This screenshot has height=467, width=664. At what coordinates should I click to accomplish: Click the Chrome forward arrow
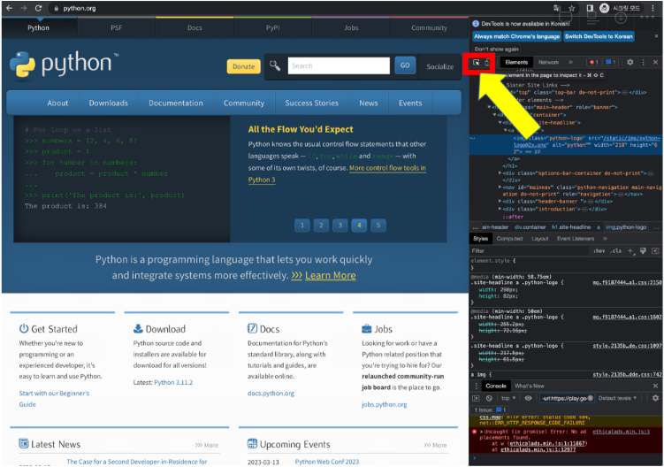pyautogui.click(x=24, y=8)
